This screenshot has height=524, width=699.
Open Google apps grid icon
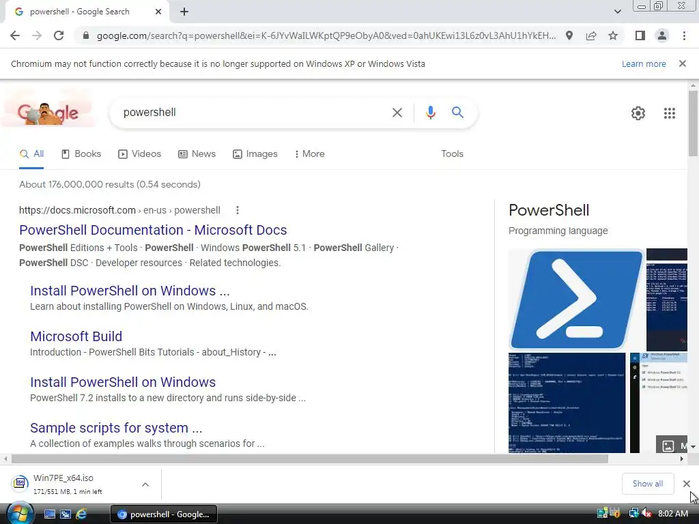[x=669, y=113]
